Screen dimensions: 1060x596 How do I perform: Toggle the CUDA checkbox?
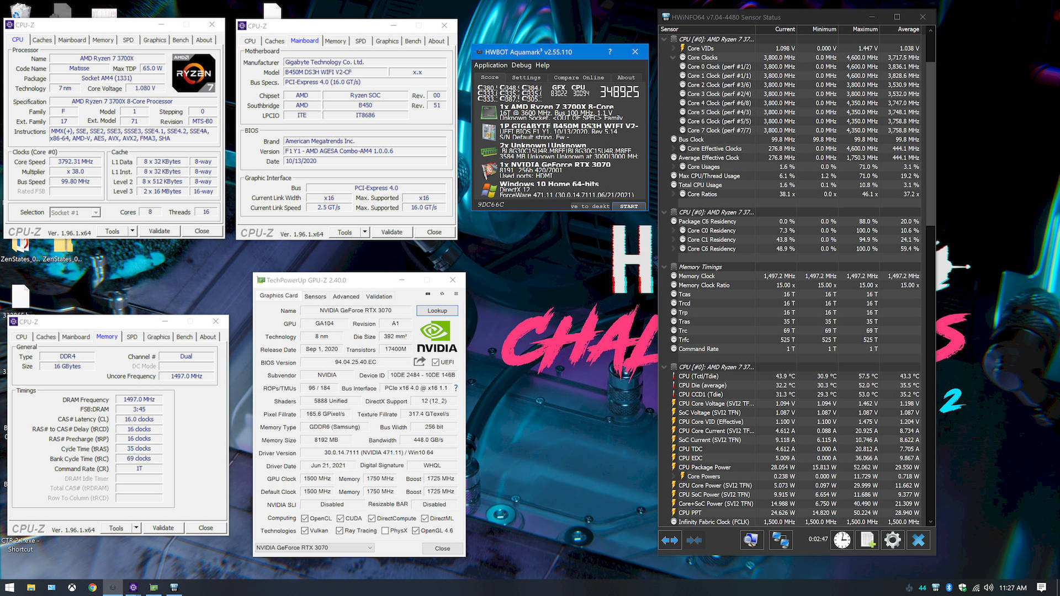[x=341, y=518]
